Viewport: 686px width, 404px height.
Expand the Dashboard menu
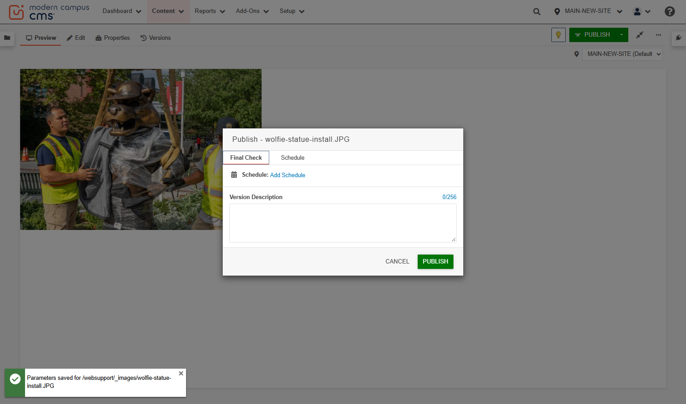coord(122,11)
